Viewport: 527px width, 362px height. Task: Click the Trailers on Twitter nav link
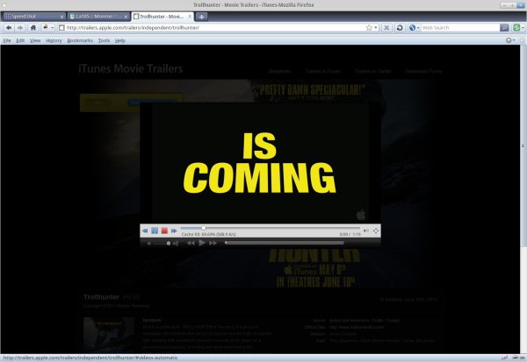point(372,71)
